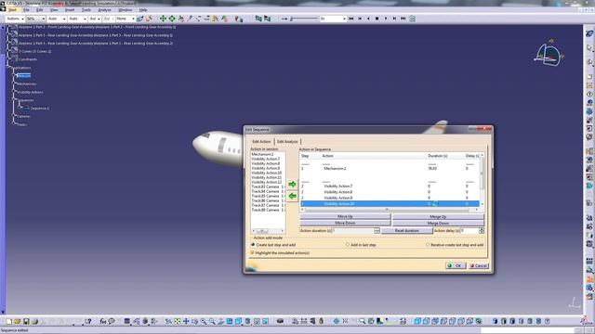Open the Action duration dropdown arrow

377,231
